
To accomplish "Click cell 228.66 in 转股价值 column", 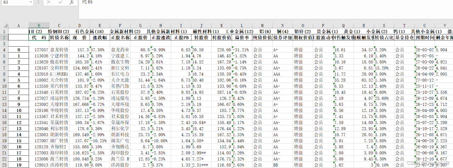I will tap(222, 50).
